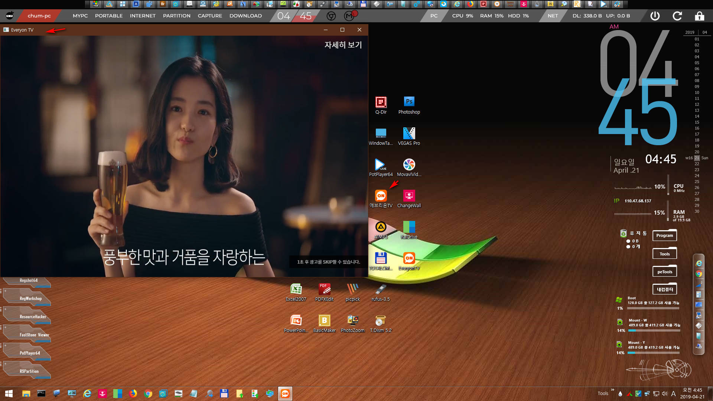Click the power icon in top bar
Screen dimensions: 713x401
point(655,16)
